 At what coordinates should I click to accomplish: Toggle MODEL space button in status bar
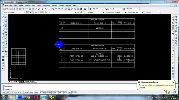click(x=74, y=92)
